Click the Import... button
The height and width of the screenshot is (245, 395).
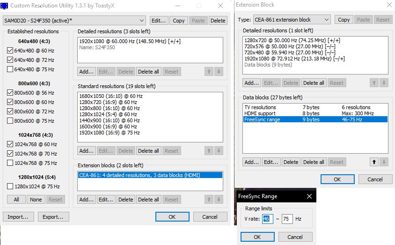[x=18, y=217]
